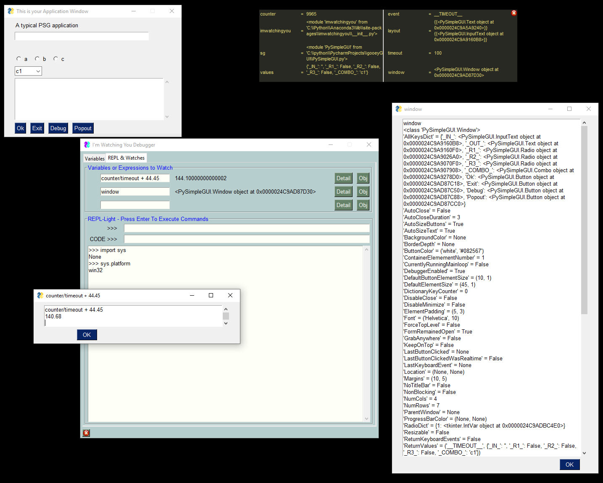The image size is (603, 483).
Task: Switch to the Variables tab
Action: coord(94,158)
